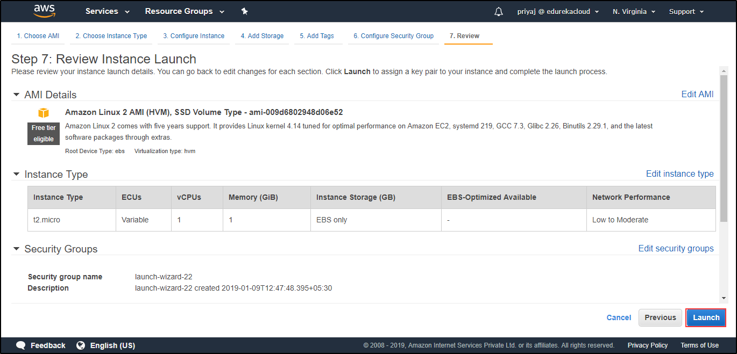This screenshot has width=737, height=354.
Task: Click the Root Device Type: ebs text
Action: click(95, 151)
